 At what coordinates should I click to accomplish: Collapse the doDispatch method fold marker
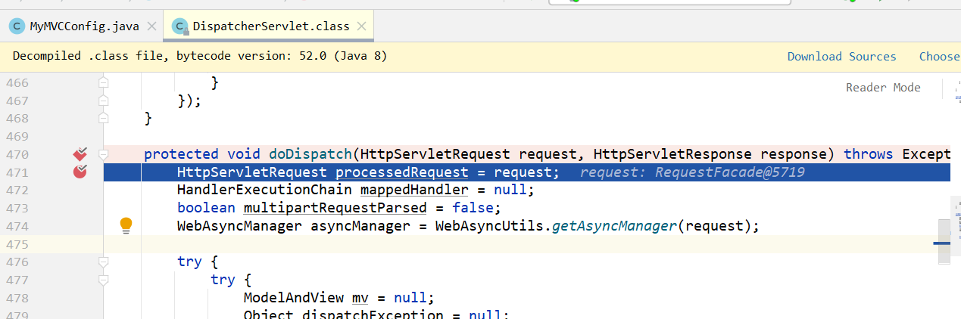104,154
